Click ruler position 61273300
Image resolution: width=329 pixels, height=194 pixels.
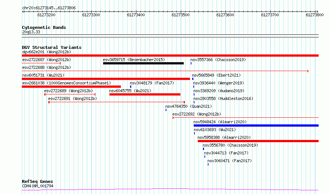(x=91, y=15)
